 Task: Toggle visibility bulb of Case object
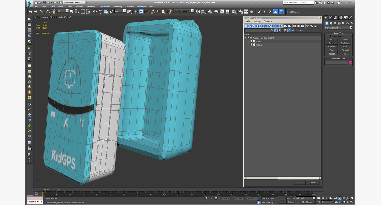point(251,41)
